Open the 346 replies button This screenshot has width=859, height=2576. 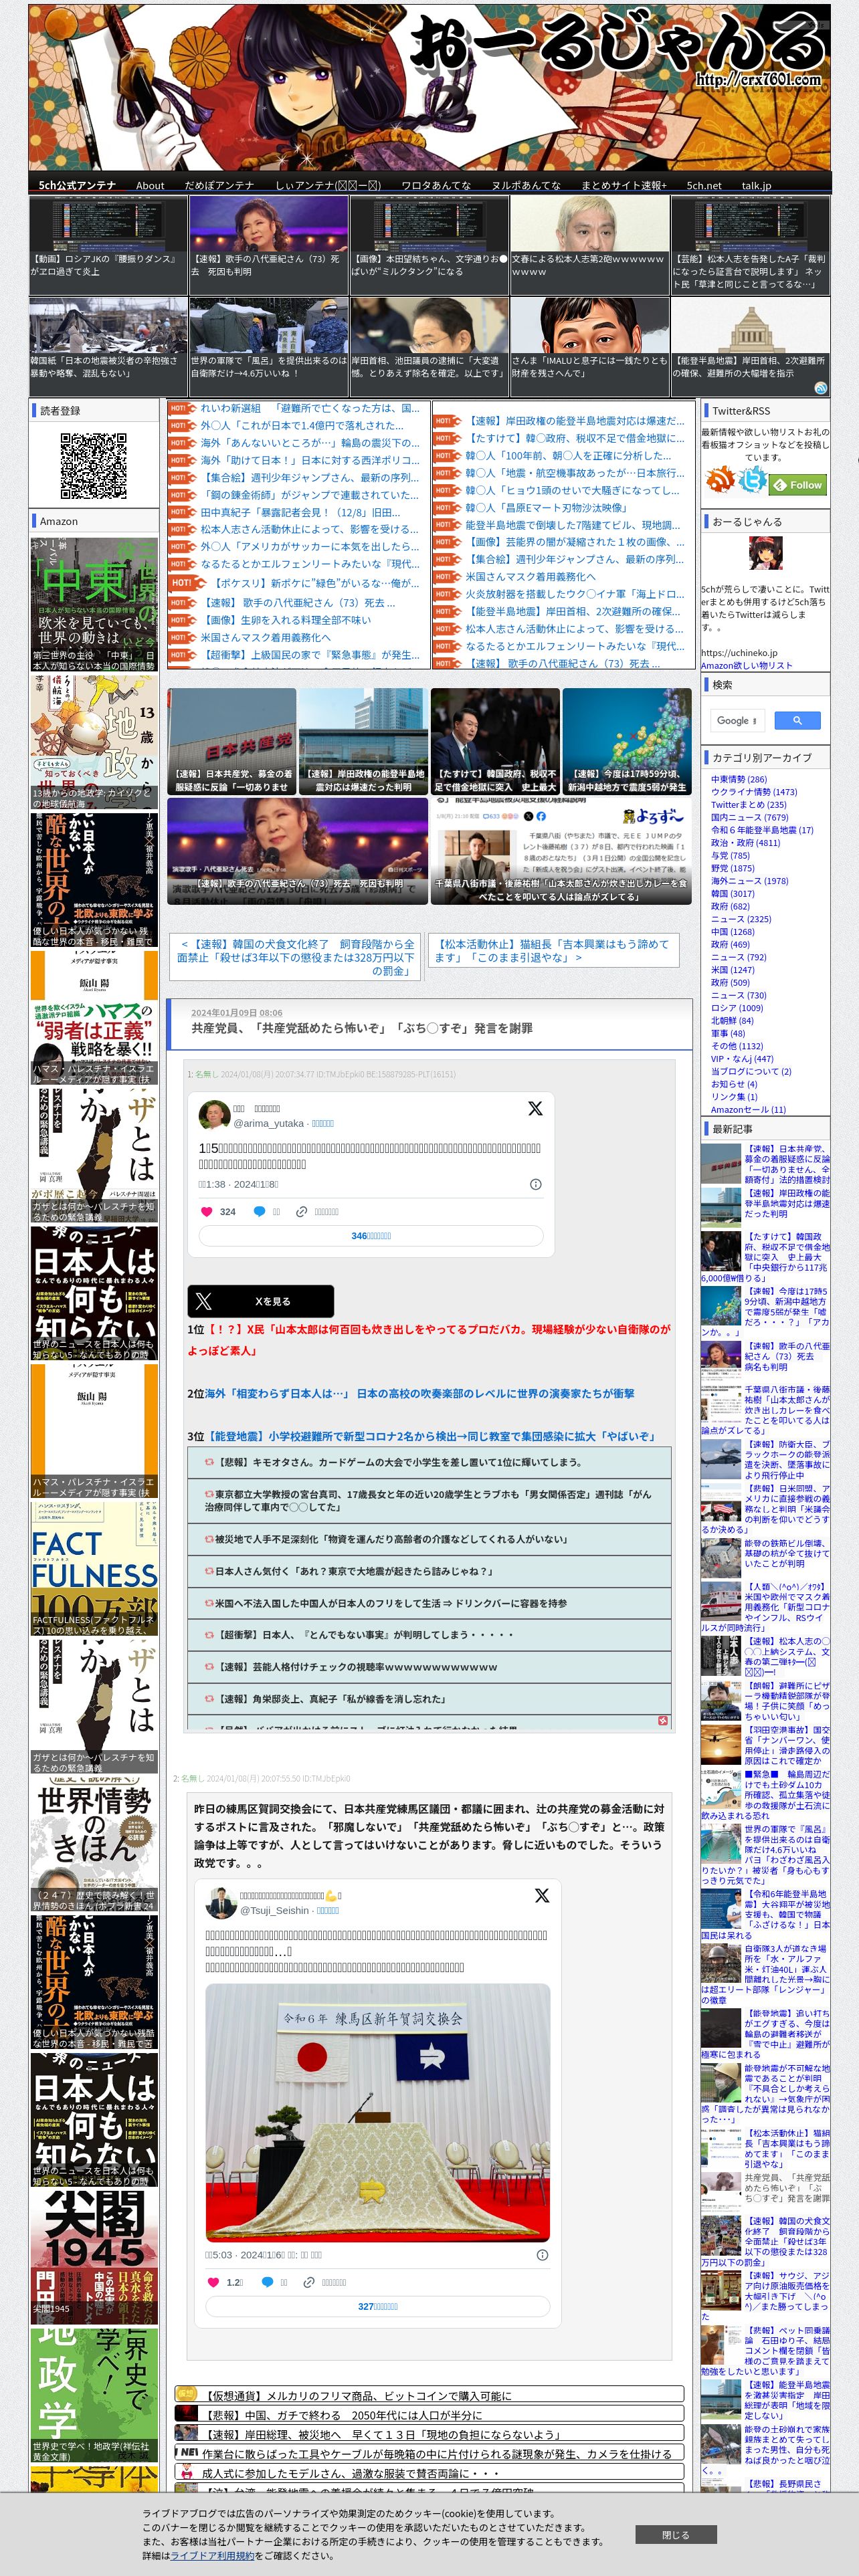point(371,1236)
